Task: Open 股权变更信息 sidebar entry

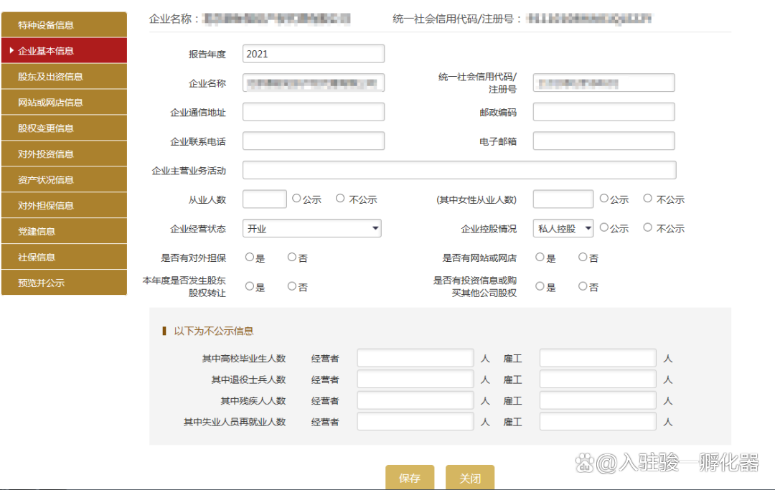Action: [65, 128]
